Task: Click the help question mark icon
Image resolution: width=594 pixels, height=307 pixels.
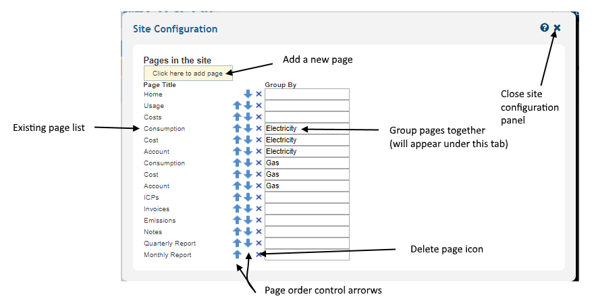Action: [x=545, y=28]
